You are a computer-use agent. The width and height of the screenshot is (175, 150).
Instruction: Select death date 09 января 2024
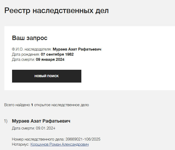click(50, 59)
